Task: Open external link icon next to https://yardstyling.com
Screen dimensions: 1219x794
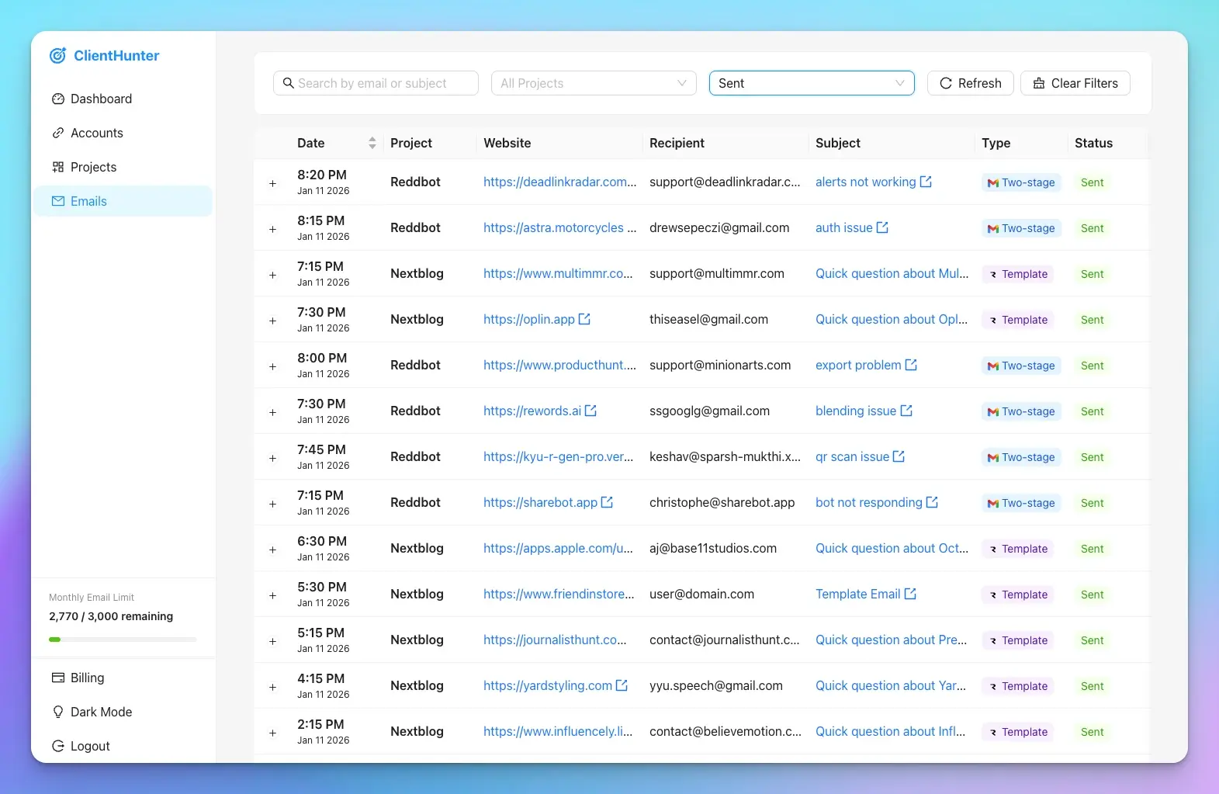Action: pos(622,685)
